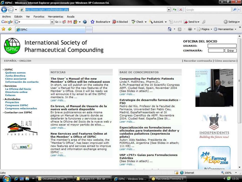Open the Google toolbar Settings dropdown

coord(232,22)
